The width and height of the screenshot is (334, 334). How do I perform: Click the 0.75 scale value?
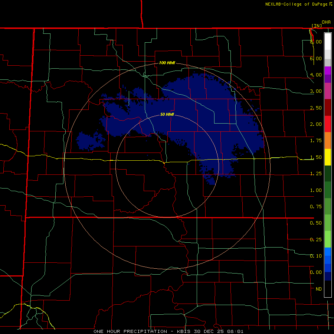[316, 207]
